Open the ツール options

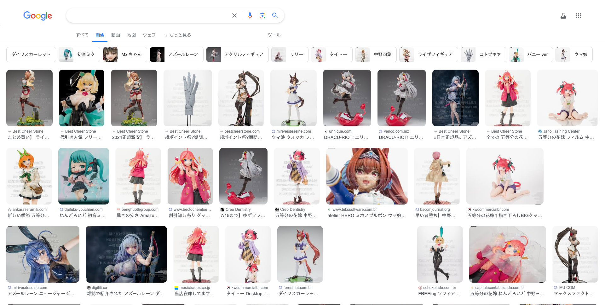[274, 35]
